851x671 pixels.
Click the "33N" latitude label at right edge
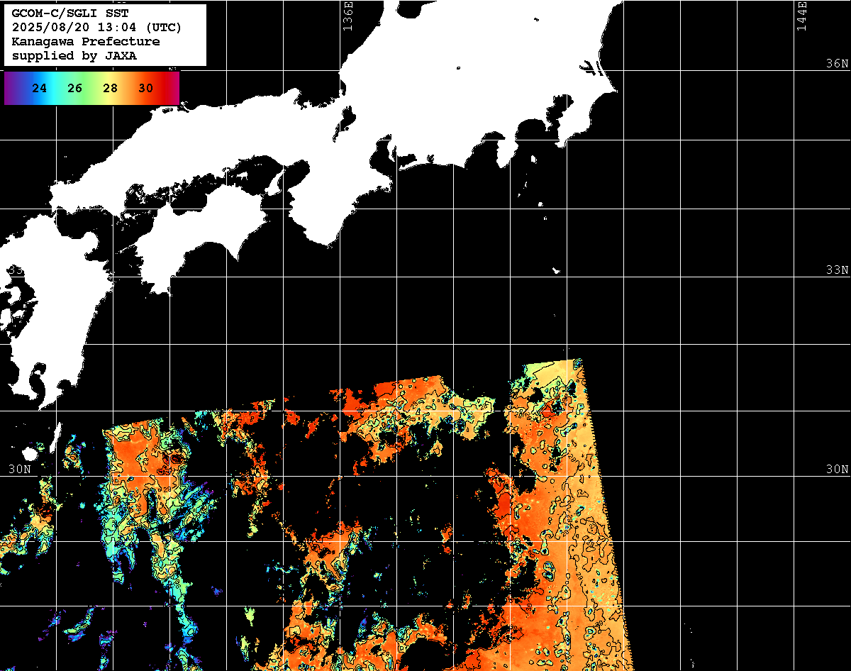click(838, 270)
